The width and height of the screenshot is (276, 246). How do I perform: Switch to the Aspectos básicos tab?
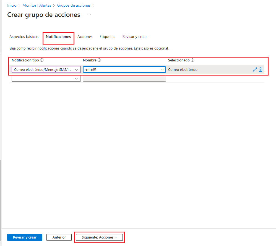click(x=24, y=37)
